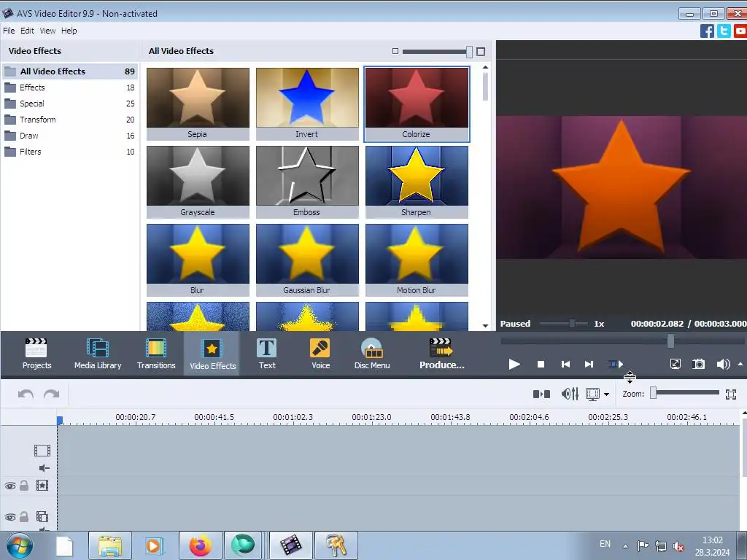Select the Effects folder

click(70, 87)
